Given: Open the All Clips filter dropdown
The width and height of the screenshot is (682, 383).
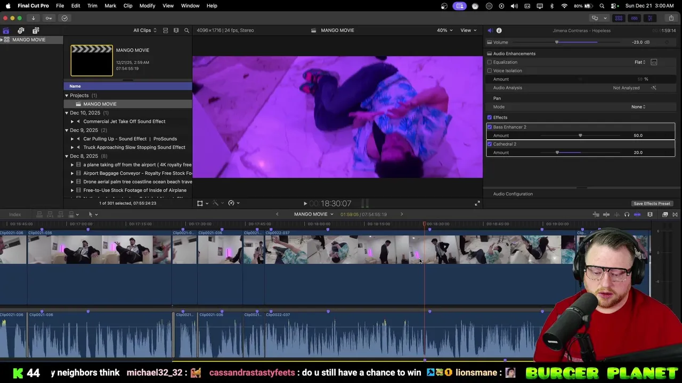Looking at the screenshot, I should pos(145,30).
